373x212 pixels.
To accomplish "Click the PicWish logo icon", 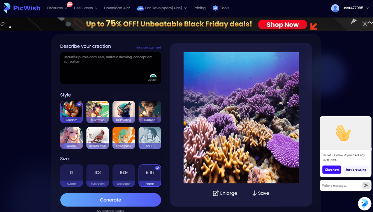I will point(7,8).
